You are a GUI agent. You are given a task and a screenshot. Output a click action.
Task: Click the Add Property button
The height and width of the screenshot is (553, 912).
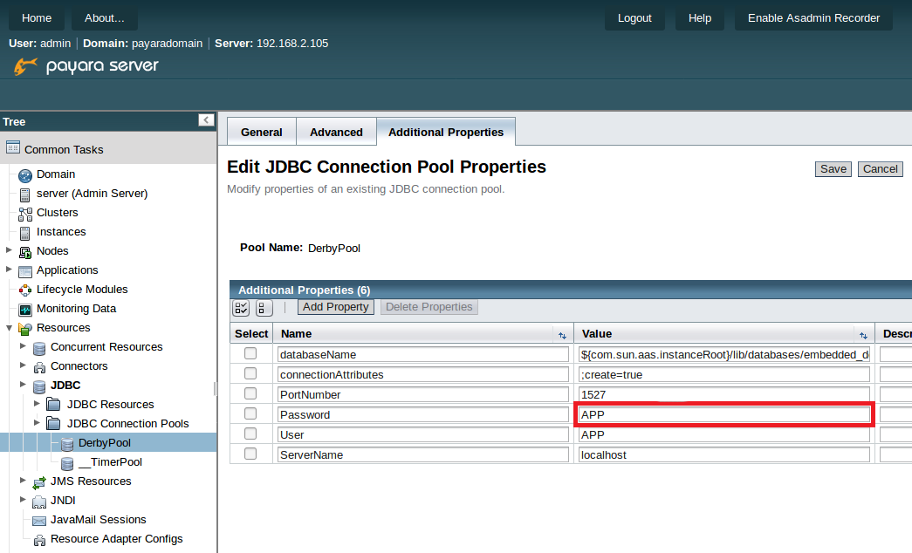pyautogui.click(x=336, y=307)
